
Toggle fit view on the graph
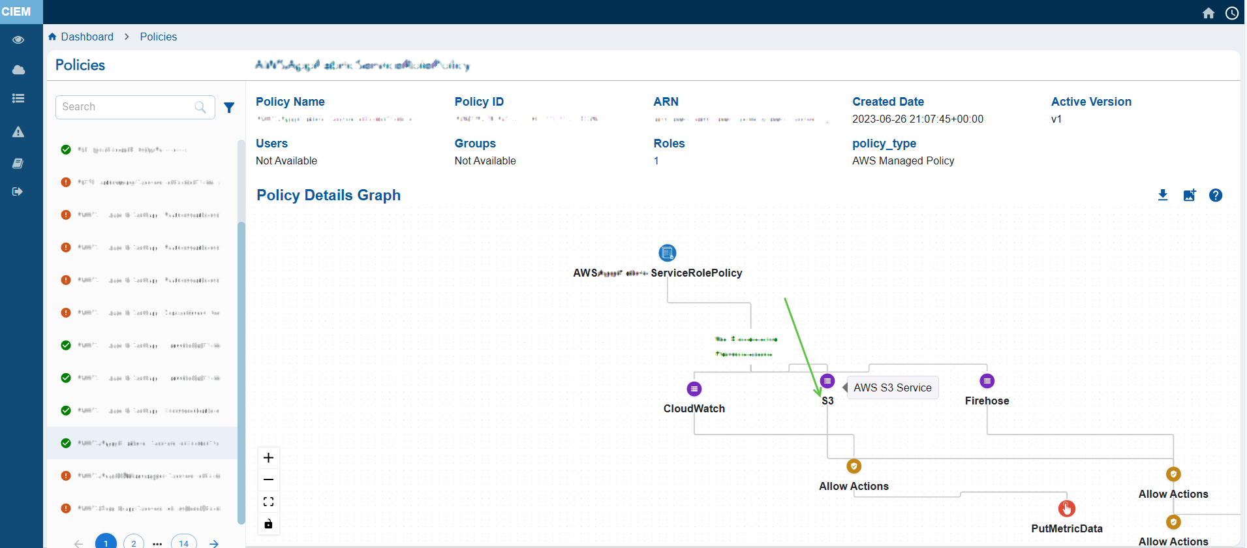point(268,502)
